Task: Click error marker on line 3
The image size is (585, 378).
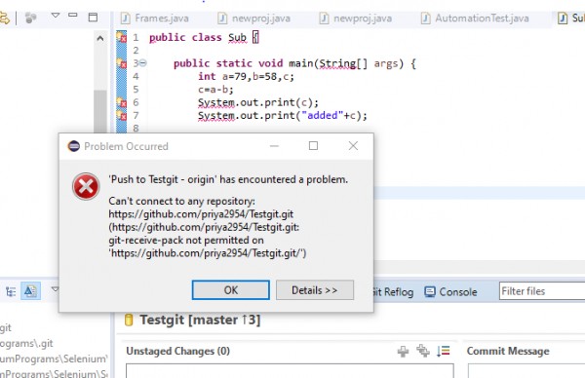Action: click(121, 63)
